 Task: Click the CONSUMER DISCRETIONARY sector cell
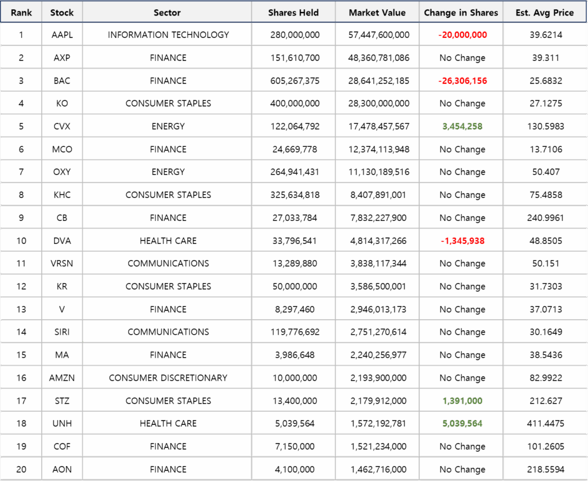coord(168,378)
